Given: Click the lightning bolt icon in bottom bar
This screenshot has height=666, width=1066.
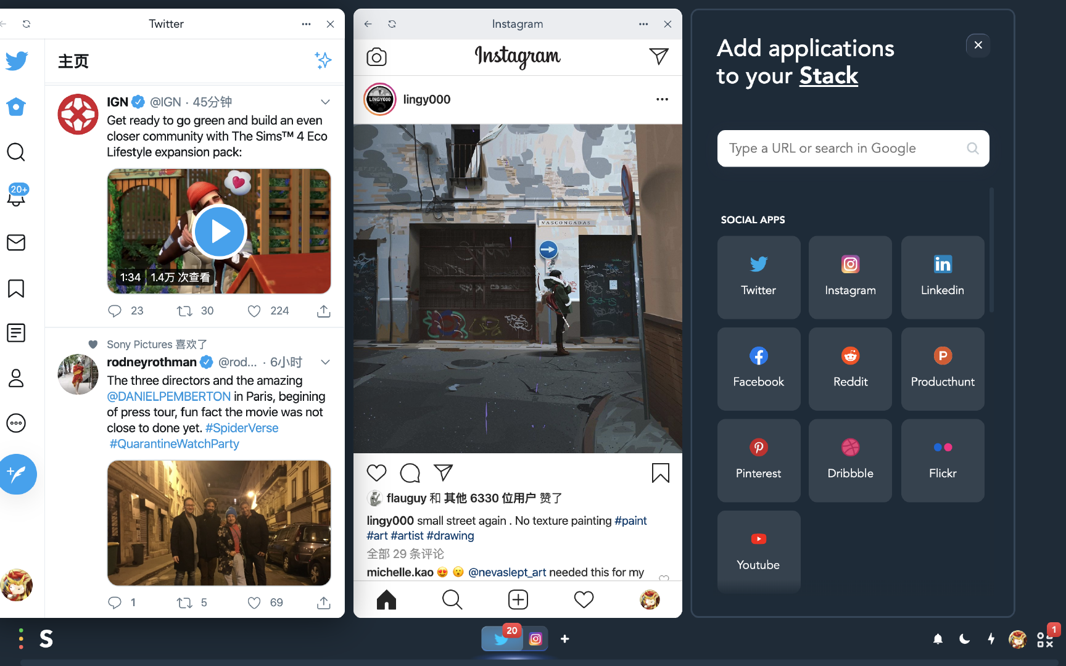Looking at the screenshot, I should 991,639.
